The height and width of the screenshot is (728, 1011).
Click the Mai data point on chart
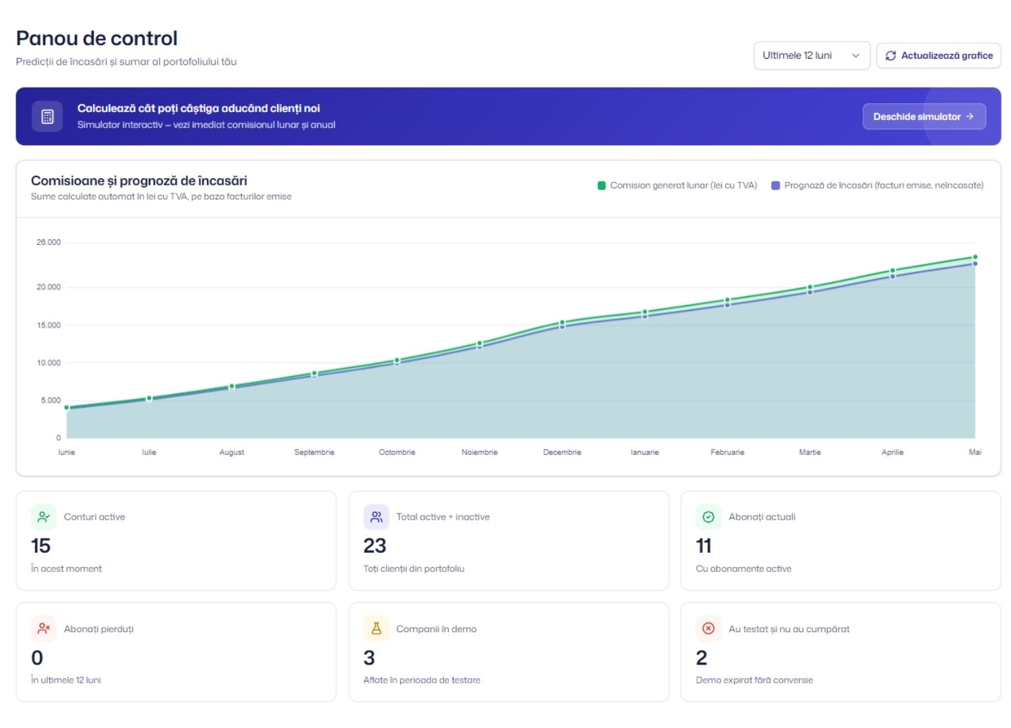click(975, 257)
